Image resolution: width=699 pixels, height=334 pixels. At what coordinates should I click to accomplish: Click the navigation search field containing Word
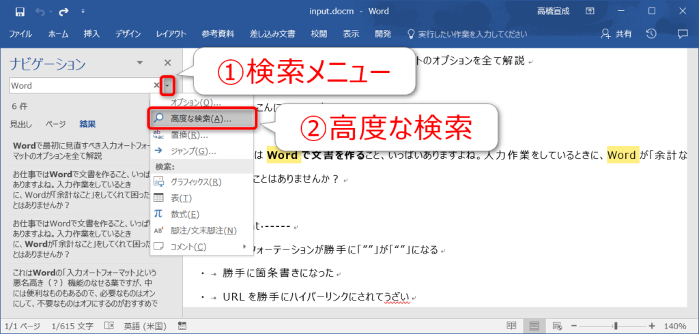coord(81,85)
